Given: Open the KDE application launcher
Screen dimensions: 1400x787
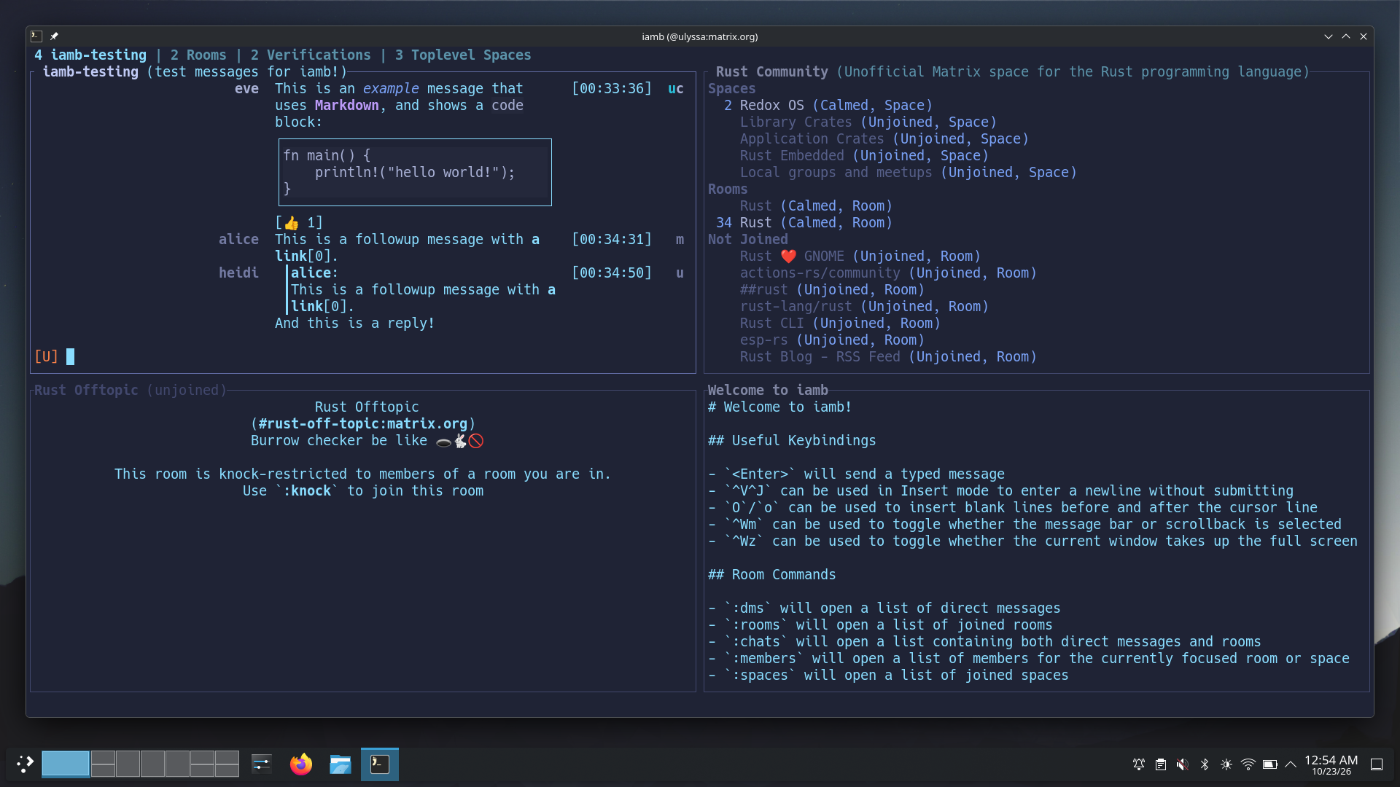Looking at the screenshot, I should [26, 764].
